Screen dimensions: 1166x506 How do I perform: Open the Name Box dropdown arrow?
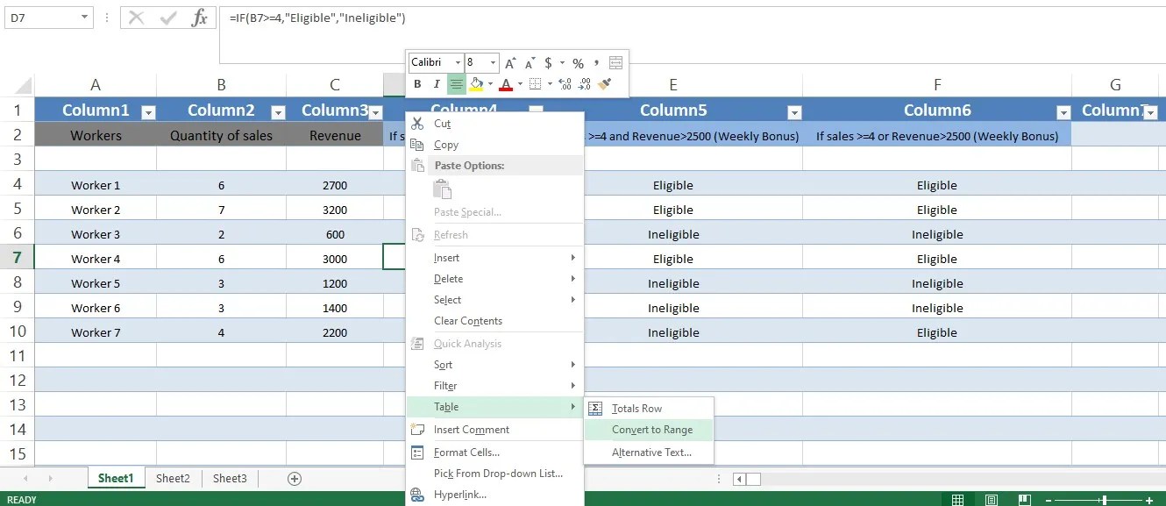pos(84,18)
